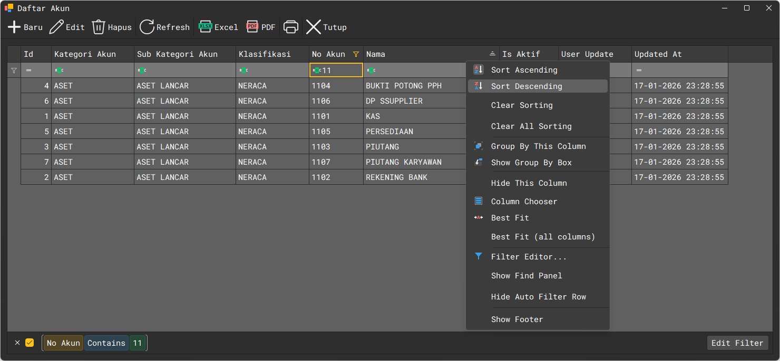This screenshot has width=780, height=361.
Task: Click the printer icon in the toolbar
Action: (x=291, y=27)
